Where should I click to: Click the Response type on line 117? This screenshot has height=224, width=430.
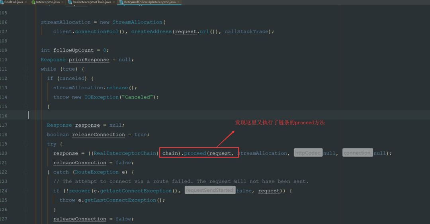(x=59, y=125)
